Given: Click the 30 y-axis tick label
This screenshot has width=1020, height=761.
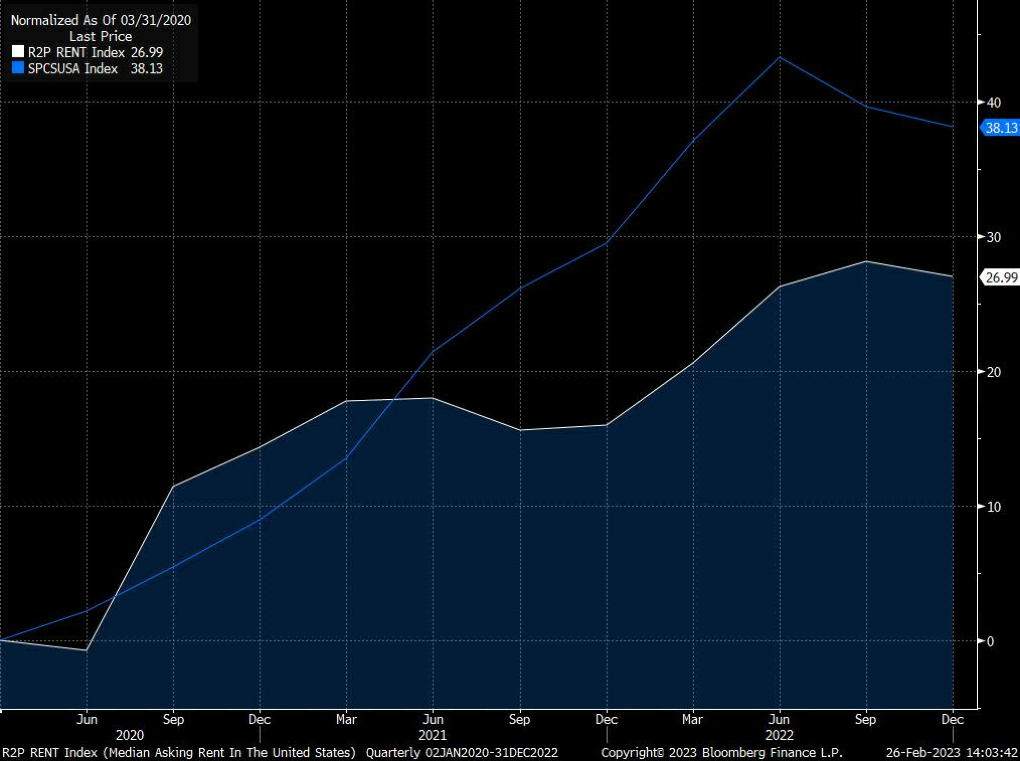Looking at the screenshot, I should [993, 237].
